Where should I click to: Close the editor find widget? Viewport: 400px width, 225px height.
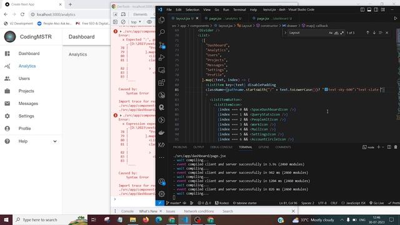[387, 32]
